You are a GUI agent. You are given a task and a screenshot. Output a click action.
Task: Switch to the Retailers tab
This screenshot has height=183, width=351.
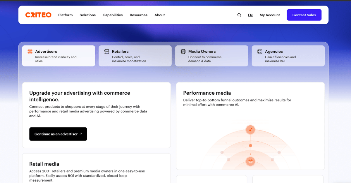(x=135, y=56)
